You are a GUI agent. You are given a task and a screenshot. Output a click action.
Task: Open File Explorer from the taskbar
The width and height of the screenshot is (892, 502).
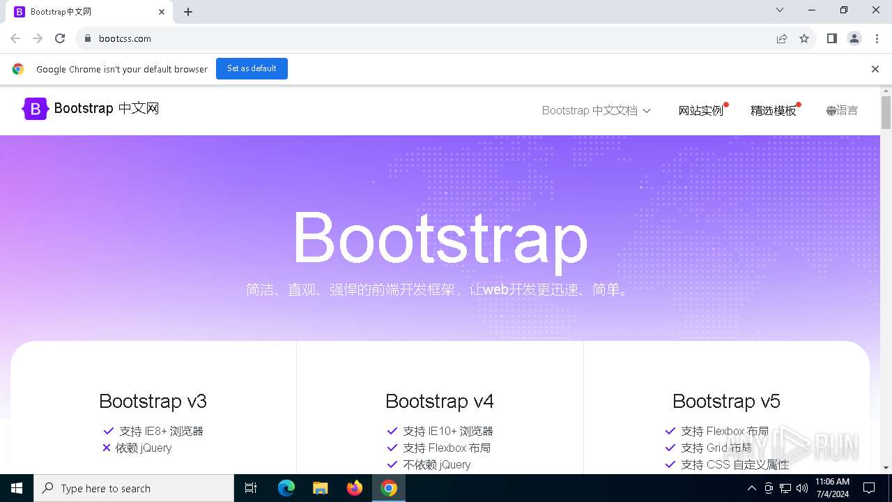point(320,488)
